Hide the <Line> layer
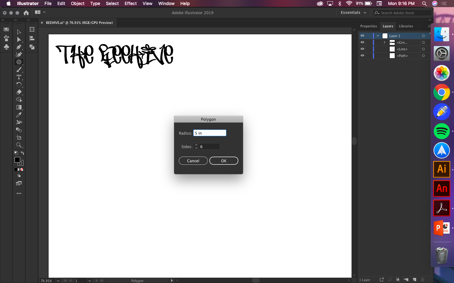This screenshot has height=283, width=454. tap(362, 49)
